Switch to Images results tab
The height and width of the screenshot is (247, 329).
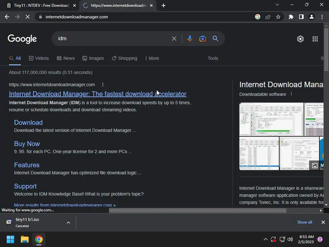pyautogui.click(x=93, y=58)
